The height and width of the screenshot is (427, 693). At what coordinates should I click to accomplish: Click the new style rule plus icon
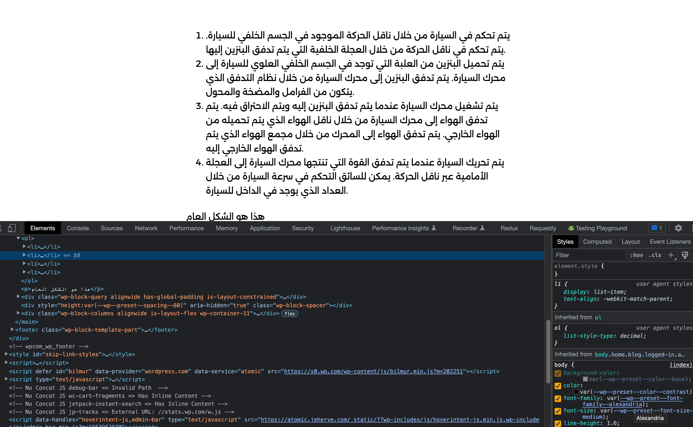[671, 255]
